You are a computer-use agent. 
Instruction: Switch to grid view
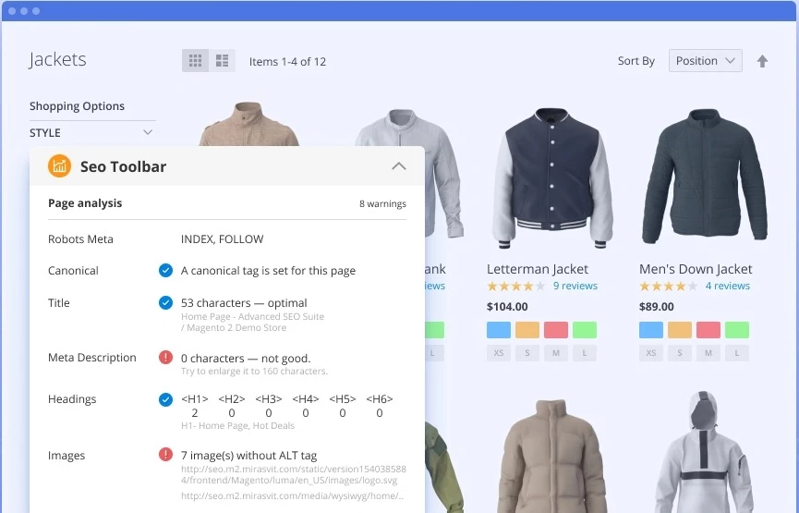tap(195, 61)
